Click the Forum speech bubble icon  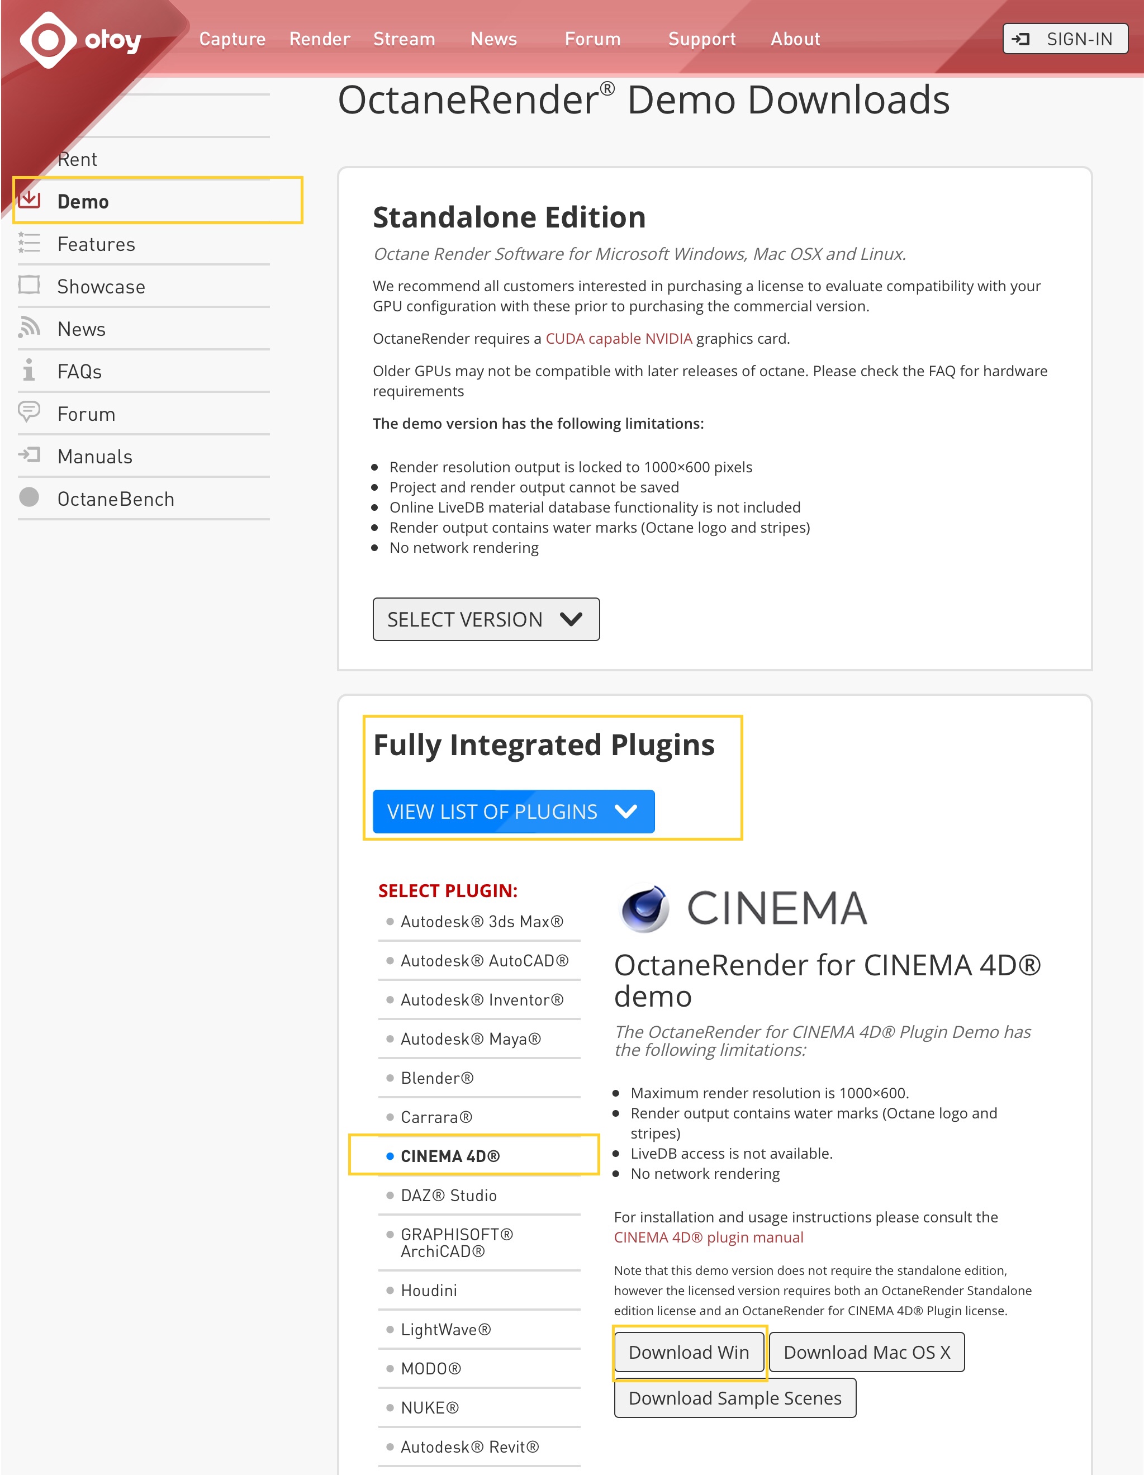click(x=30, y=412)
